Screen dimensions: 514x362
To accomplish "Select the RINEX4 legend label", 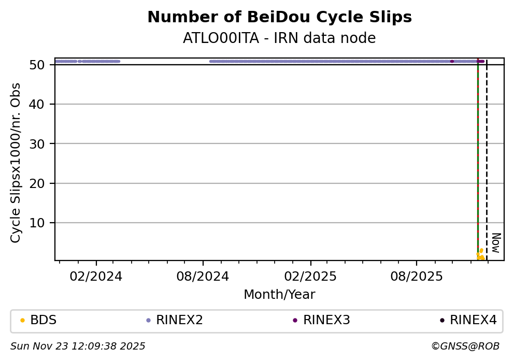I will (473, 321).
